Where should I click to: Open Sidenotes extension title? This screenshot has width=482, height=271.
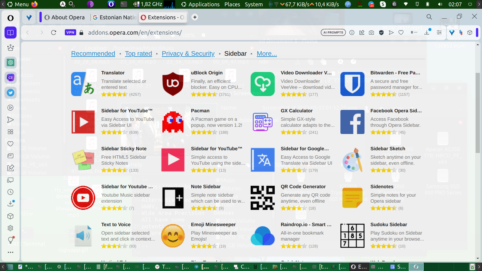coord(382,187)
